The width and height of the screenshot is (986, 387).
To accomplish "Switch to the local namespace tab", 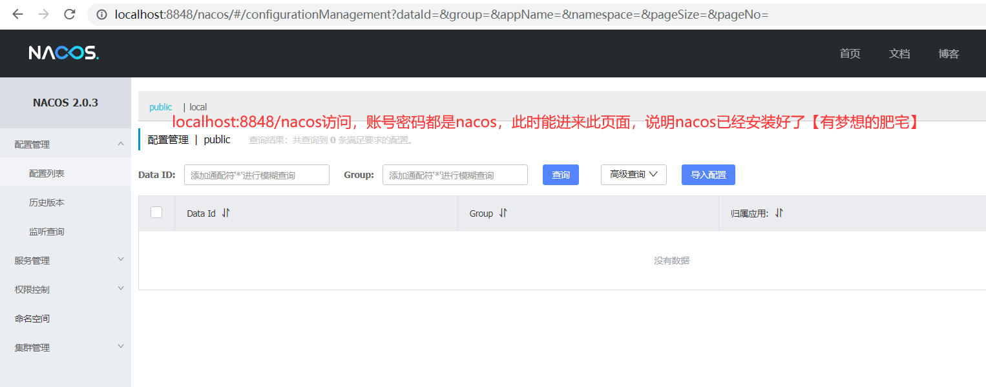I will (x=198, y=107).
